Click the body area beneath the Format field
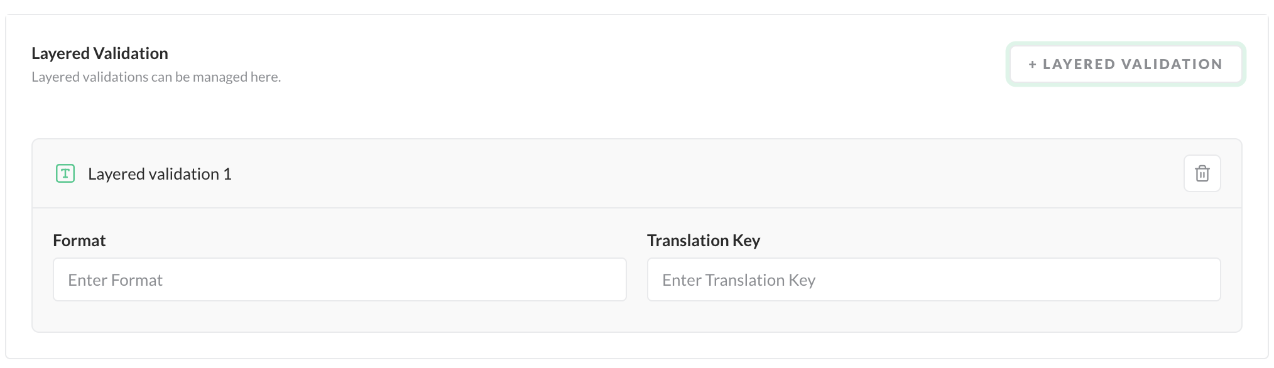Screen dimensions: 1274x368 (x=339, y=317)
